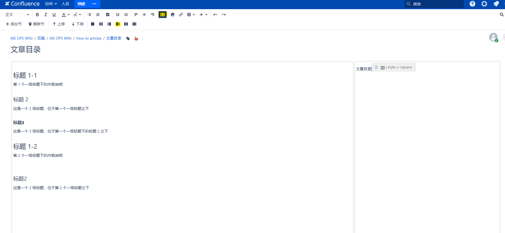Open the 空间 menu
505x233 pixels.
[51, 4]
